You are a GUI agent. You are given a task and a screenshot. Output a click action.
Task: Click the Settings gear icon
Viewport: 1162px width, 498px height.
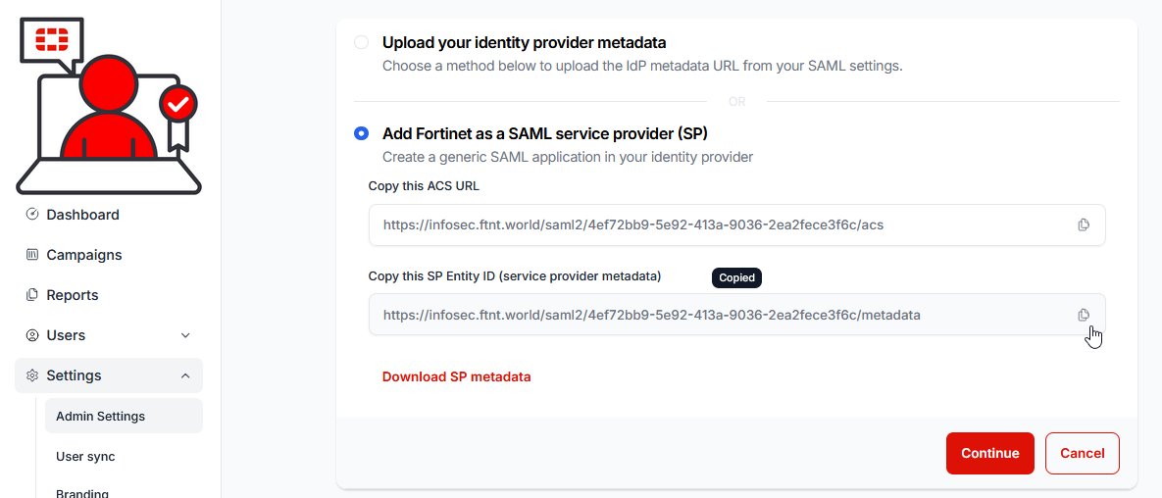(x=31, y=375)
